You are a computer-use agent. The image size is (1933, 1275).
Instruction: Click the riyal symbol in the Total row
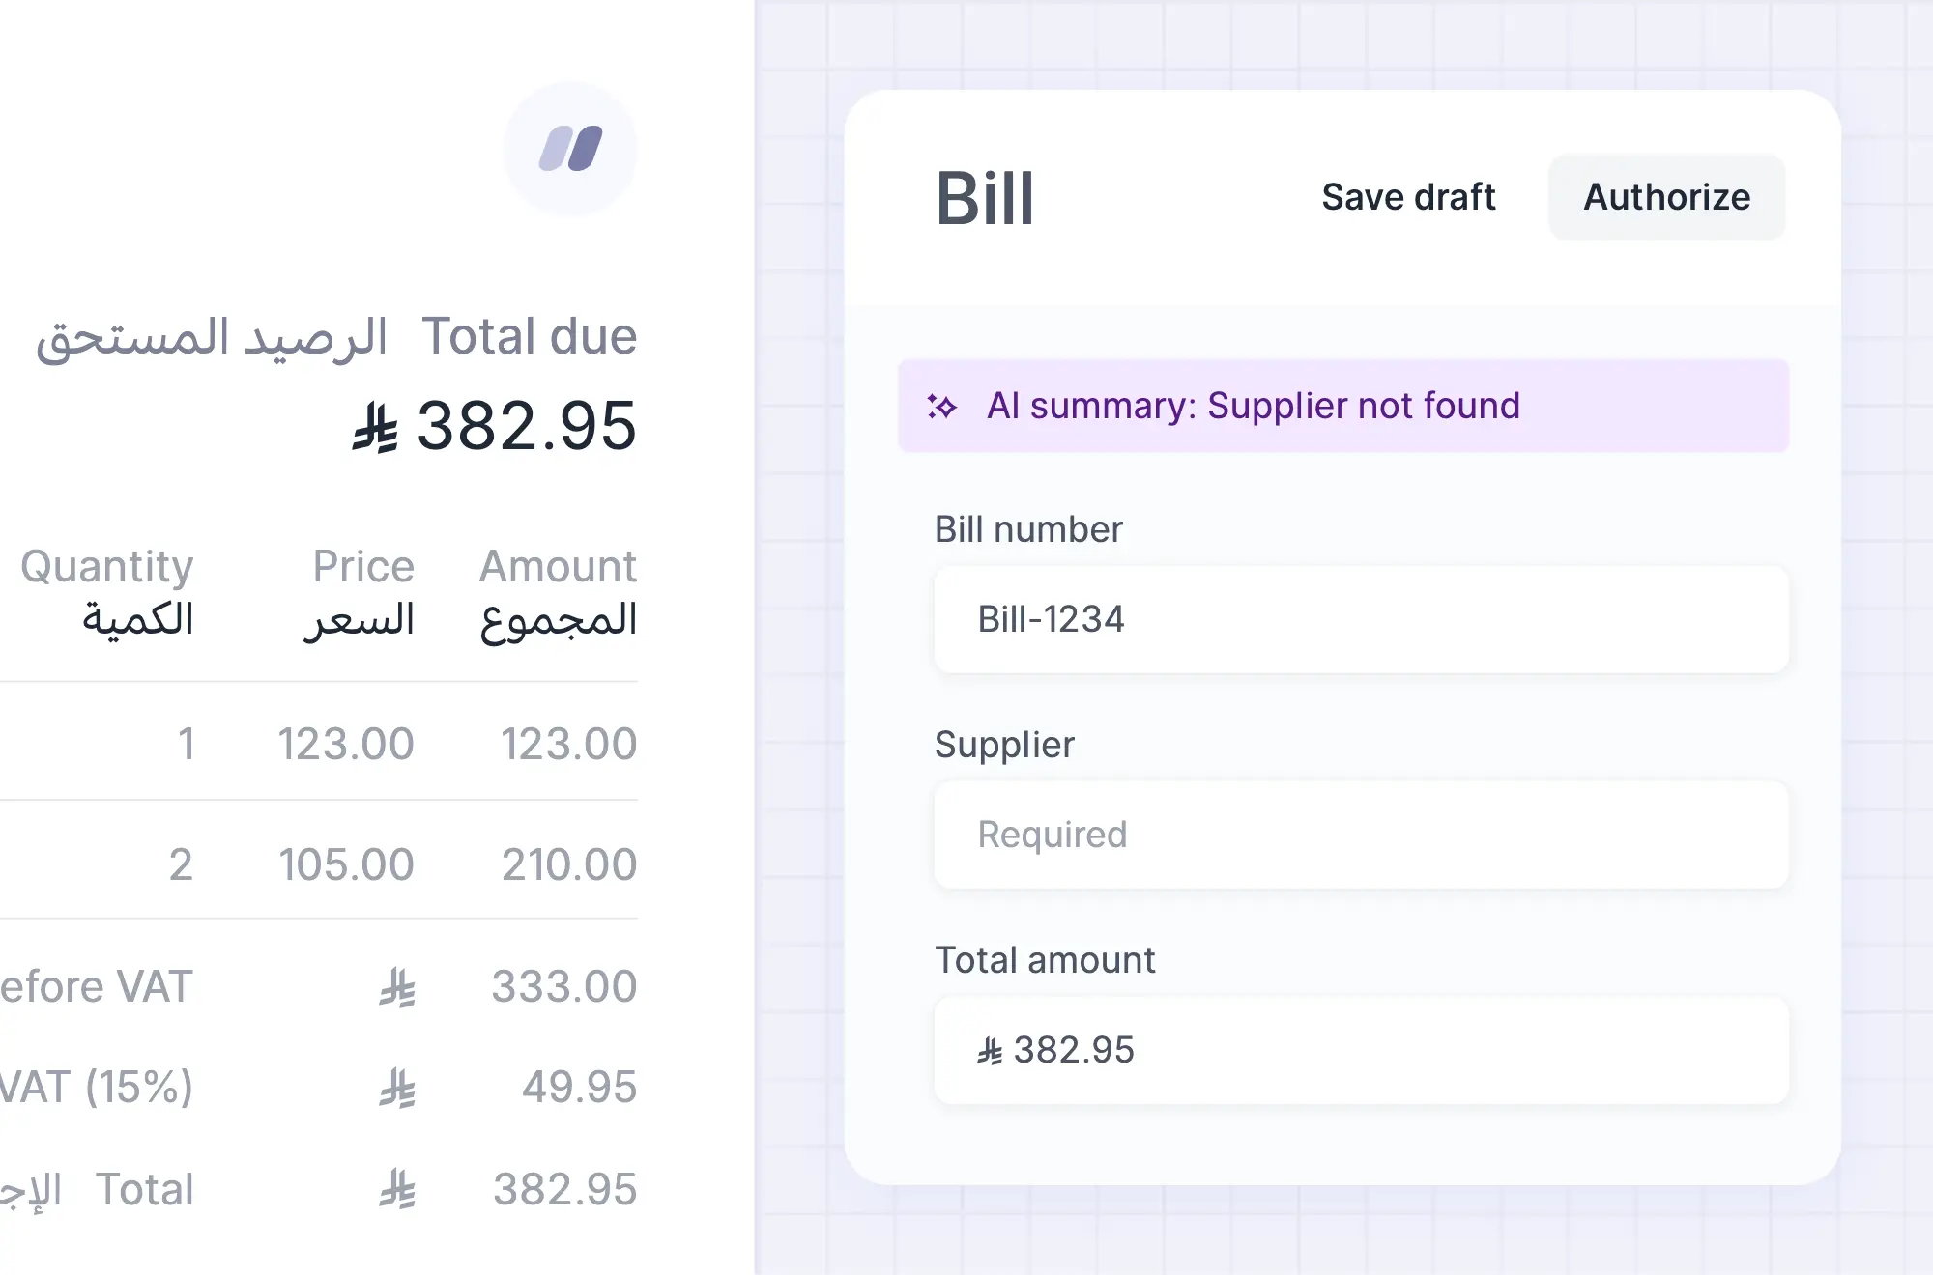pyautogui.click(x=397, y=1190)
